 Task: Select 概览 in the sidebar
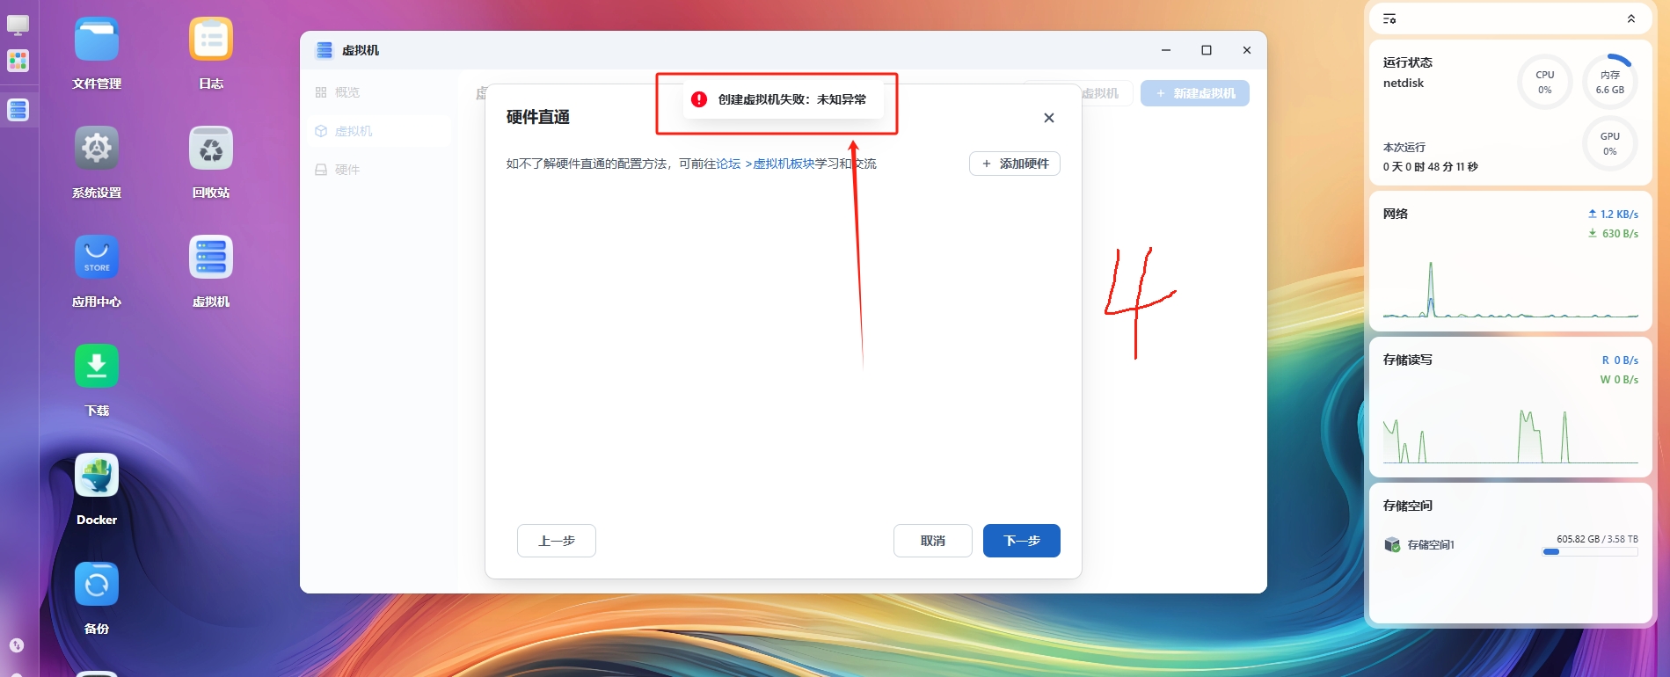346,92
